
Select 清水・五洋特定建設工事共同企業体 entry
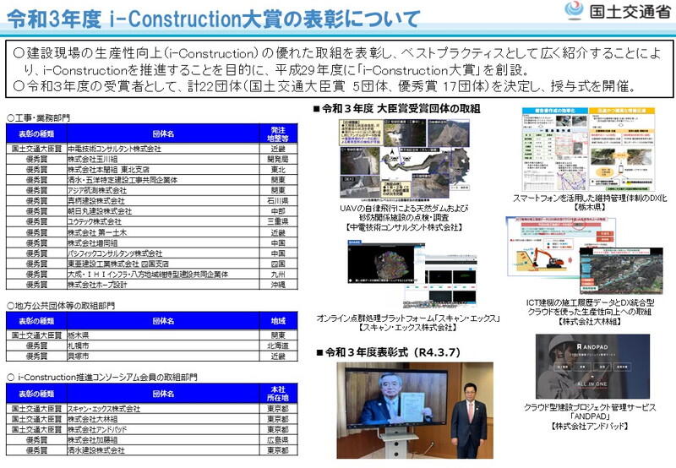coord(163,180)
